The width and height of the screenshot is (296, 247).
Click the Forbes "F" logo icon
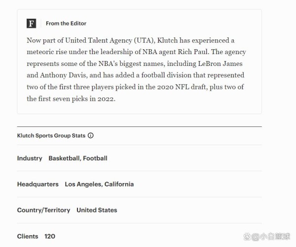click(32, 23)
